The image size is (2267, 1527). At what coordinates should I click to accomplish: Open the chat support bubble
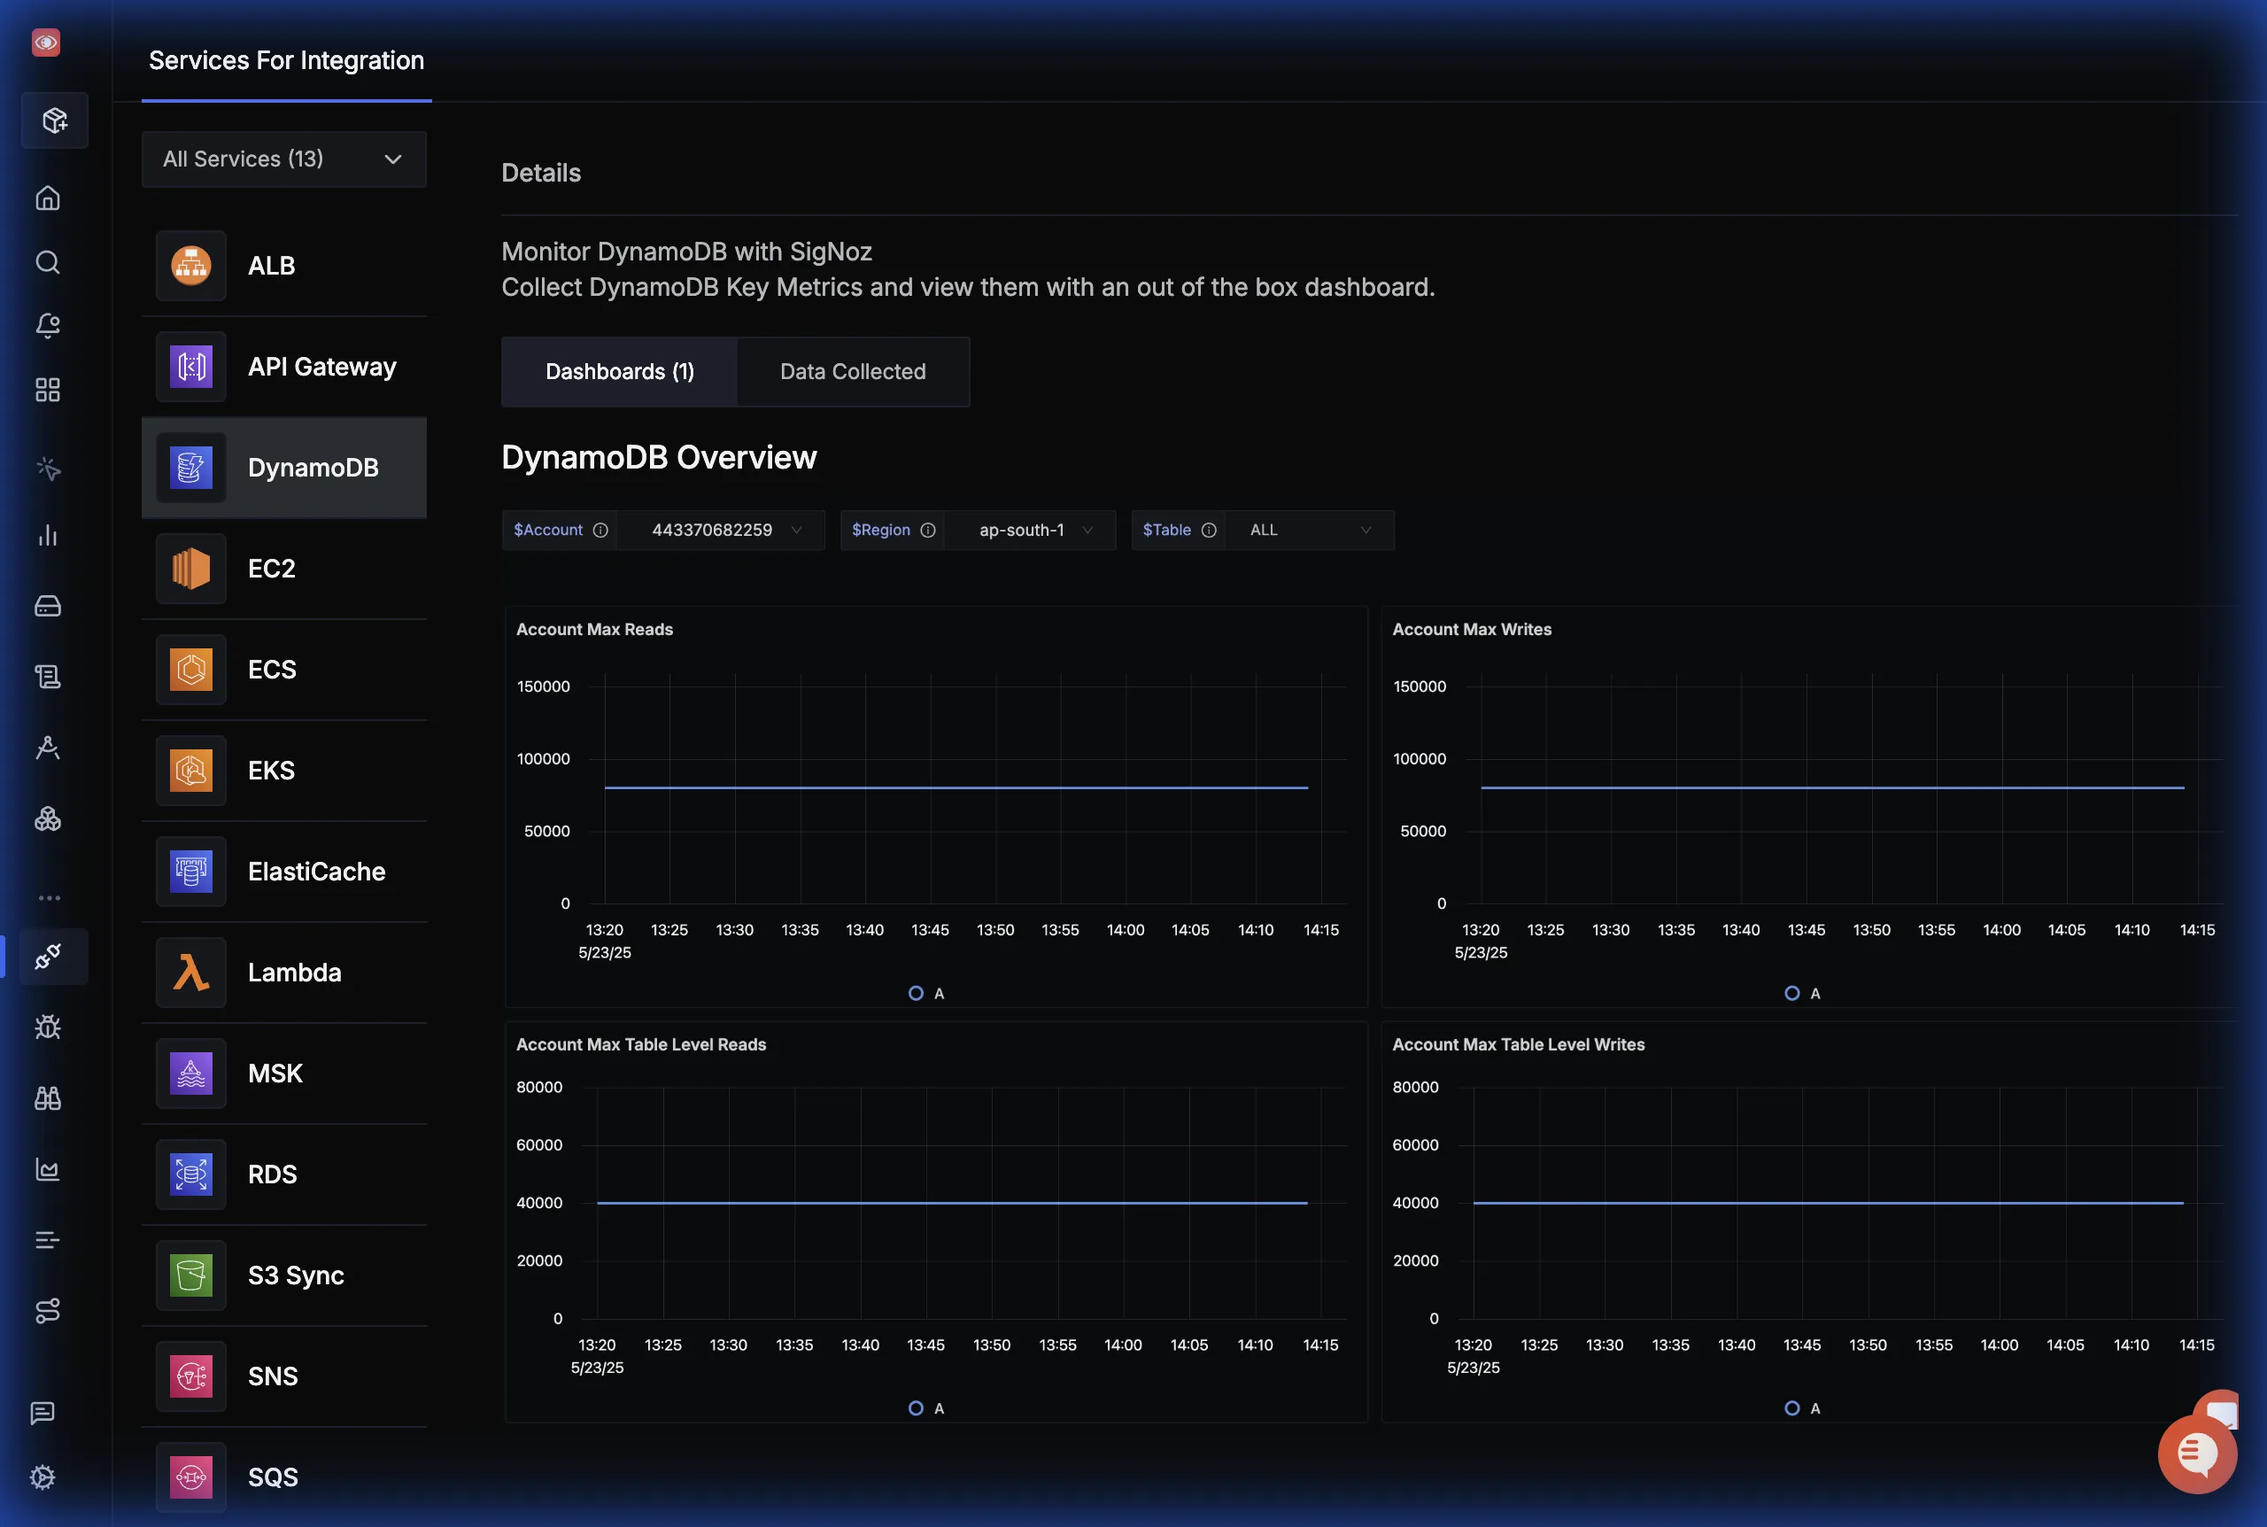2196,1455
